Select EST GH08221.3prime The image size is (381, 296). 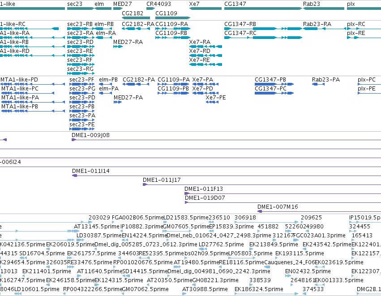[x=215, y=280]
